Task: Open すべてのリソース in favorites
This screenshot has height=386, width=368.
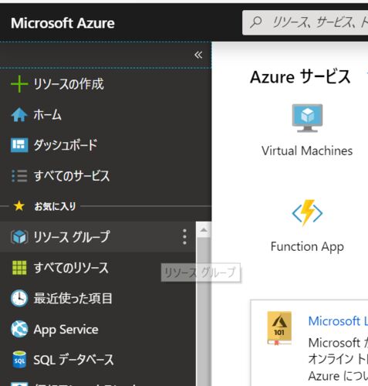Action: (71, 268)
